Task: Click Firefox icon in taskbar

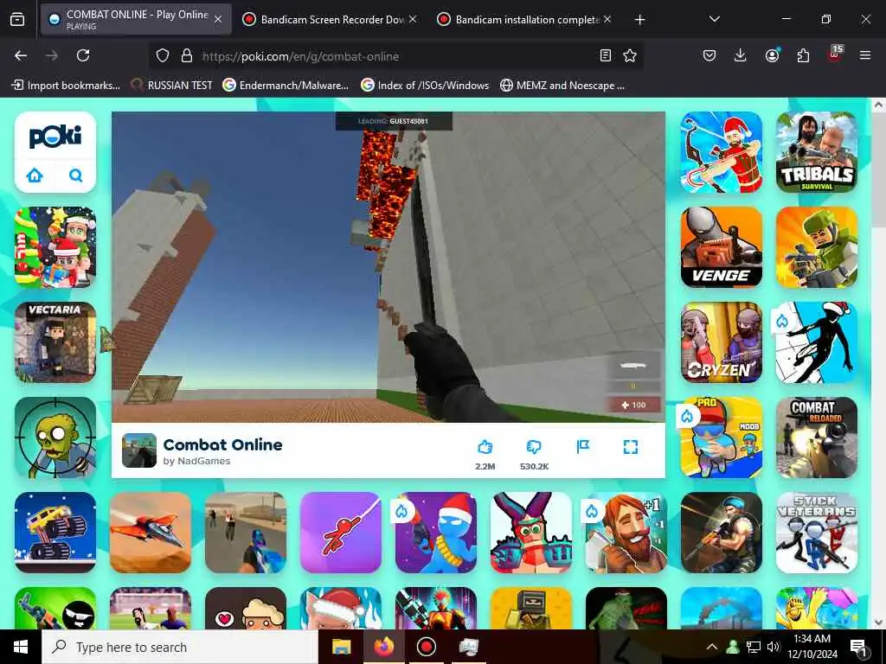Action: click(384, 647)
